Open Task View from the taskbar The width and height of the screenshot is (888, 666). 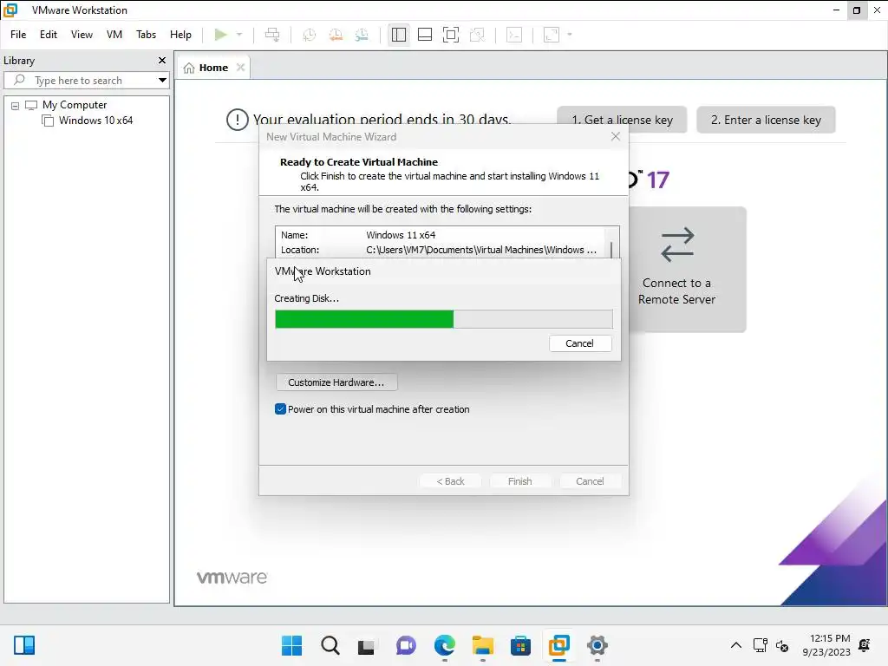click(x=367, y=645)
